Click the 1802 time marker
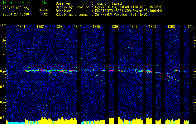 41,27
